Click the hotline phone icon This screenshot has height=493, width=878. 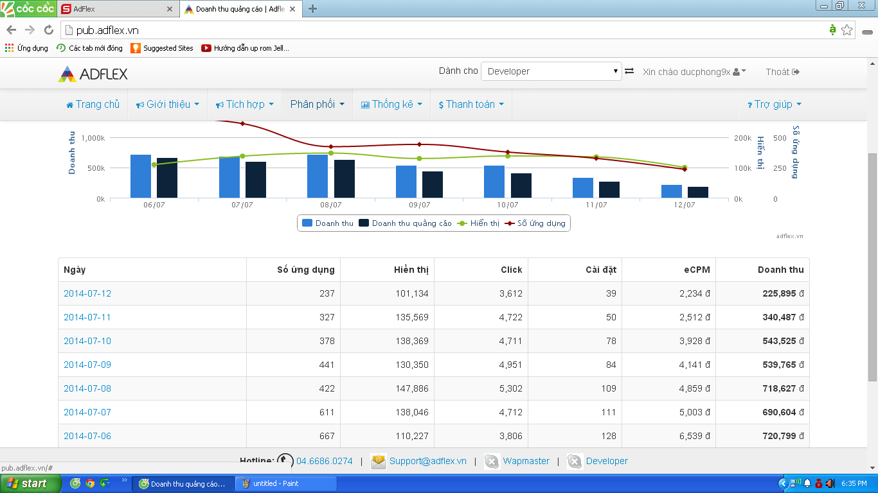coord(285,461)
